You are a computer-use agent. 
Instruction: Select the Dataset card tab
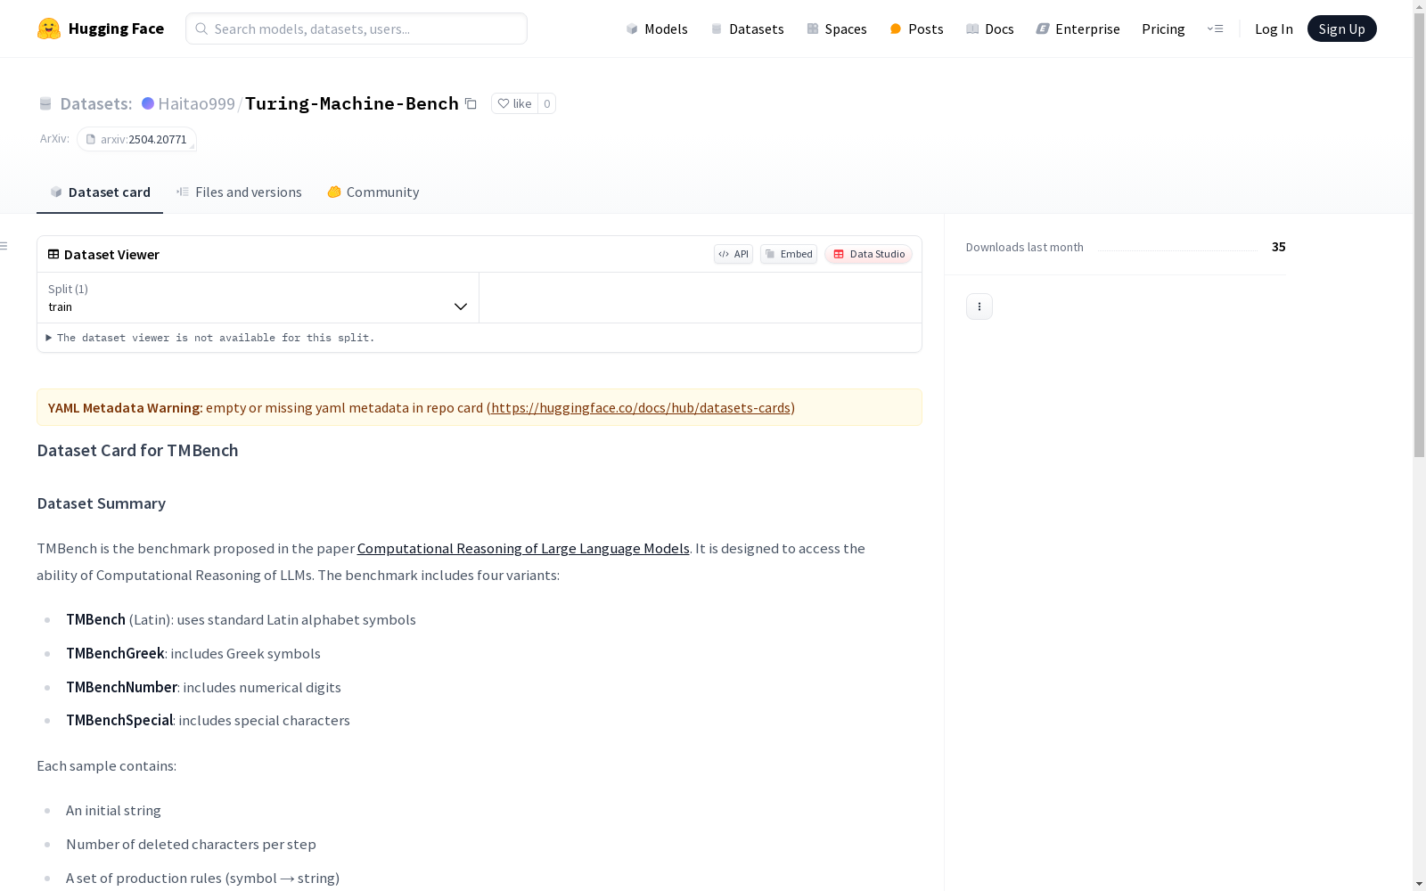100,192
